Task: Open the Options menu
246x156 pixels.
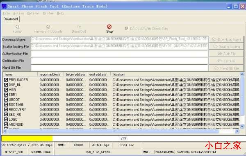Action: point(33,14)
